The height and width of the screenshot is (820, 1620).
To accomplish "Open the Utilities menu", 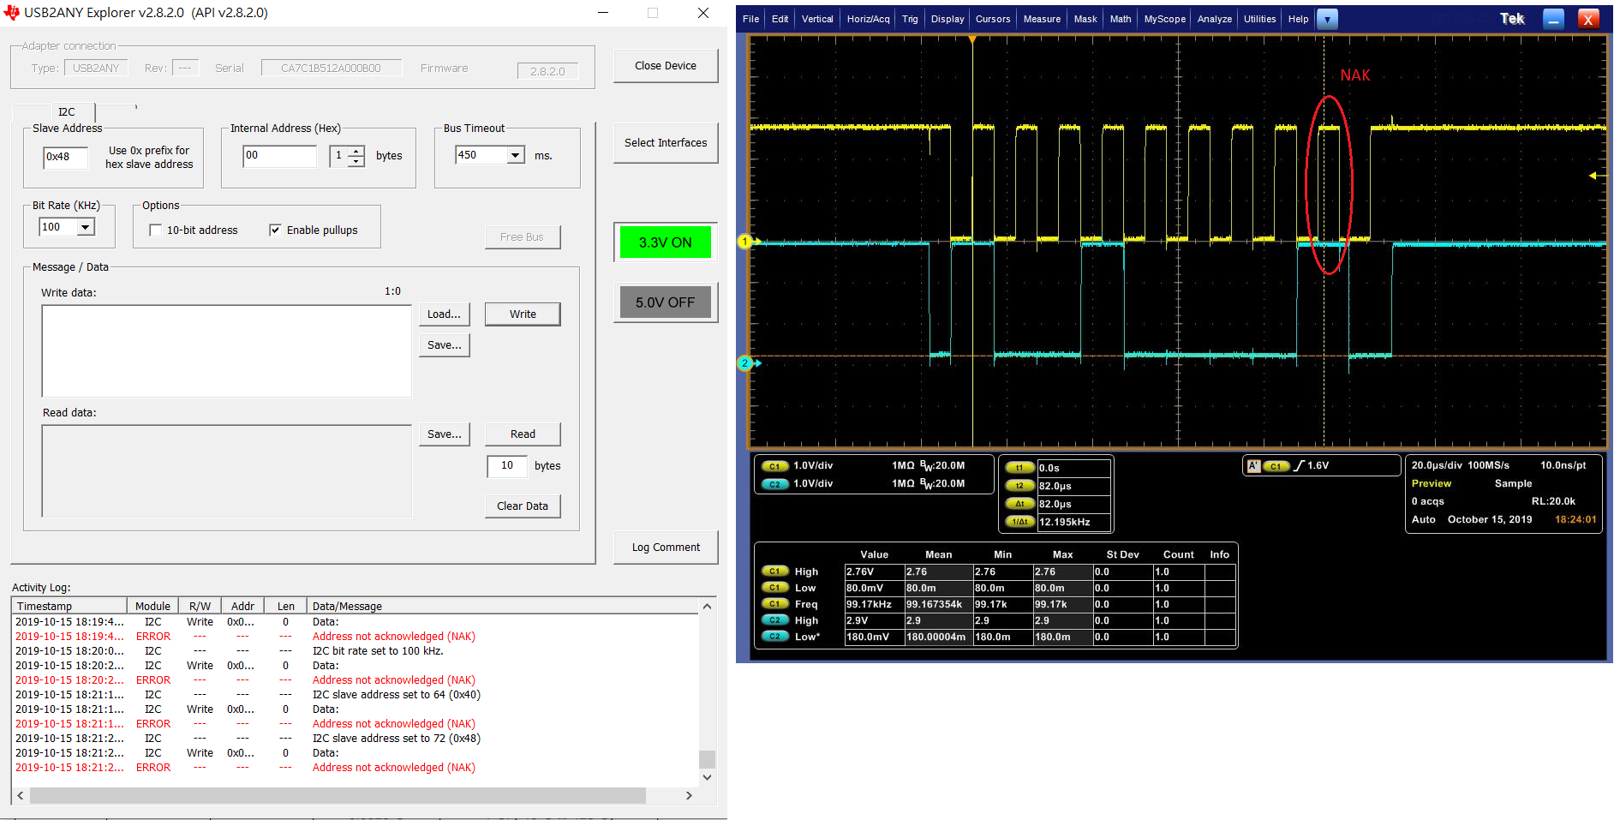I will click(1259, 19).
